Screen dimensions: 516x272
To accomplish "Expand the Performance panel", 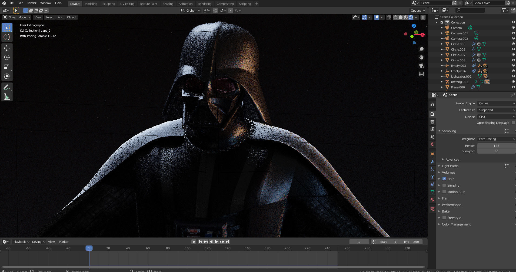I will pos(451,205).
